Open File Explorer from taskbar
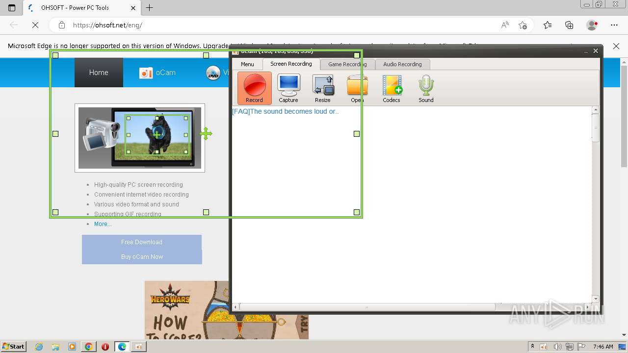 tap(55, 347)
